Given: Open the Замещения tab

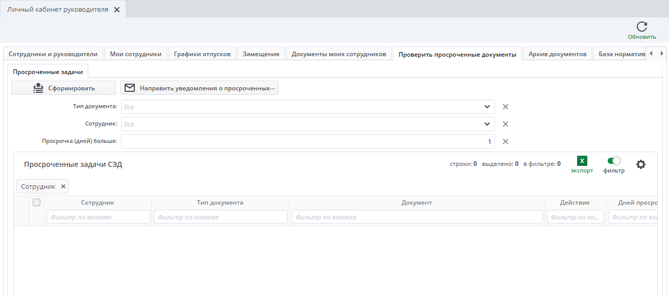Looking at the screenshot, I should click(261, 54).
